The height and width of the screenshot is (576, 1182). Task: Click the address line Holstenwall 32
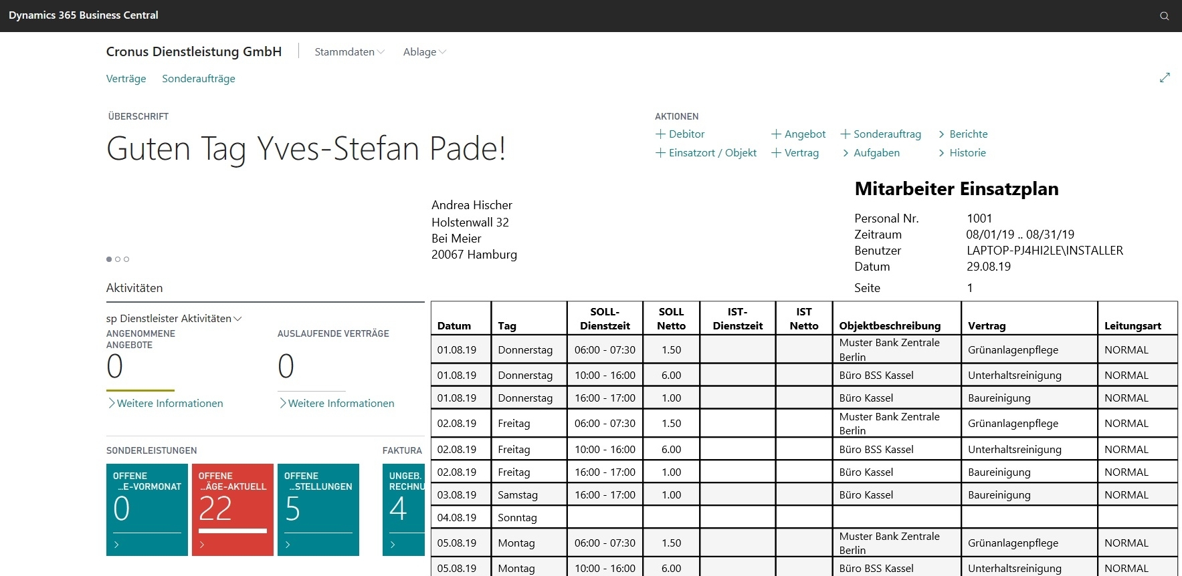(x=470, y=223)
